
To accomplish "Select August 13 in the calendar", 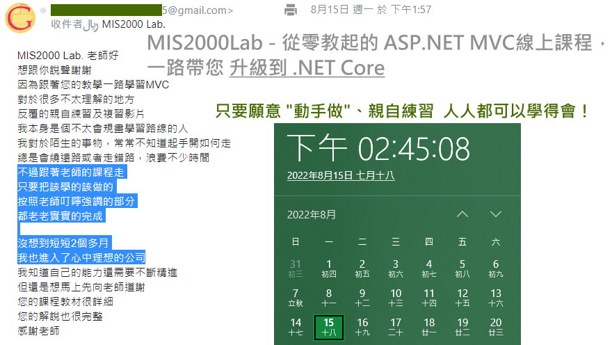I will 496,298.
